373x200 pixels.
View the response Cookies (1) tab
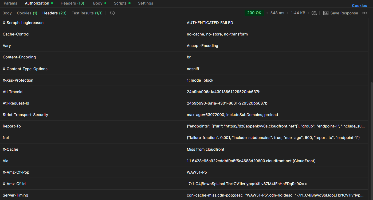click(27, 13)
